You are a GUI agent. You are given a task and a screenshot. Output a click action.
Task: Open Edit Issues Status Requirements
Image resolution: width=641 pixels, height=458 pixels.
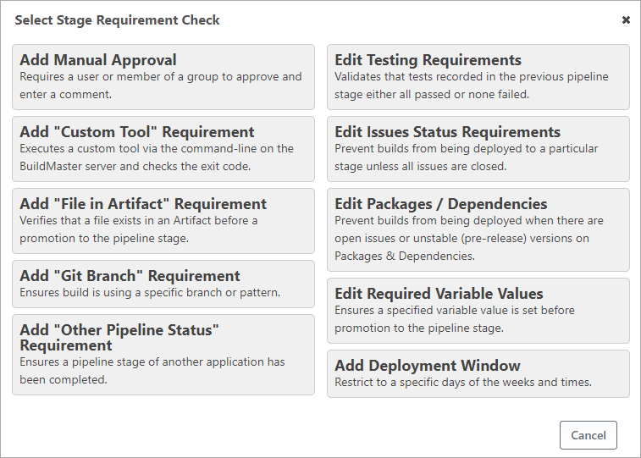[x=447, y=132]
